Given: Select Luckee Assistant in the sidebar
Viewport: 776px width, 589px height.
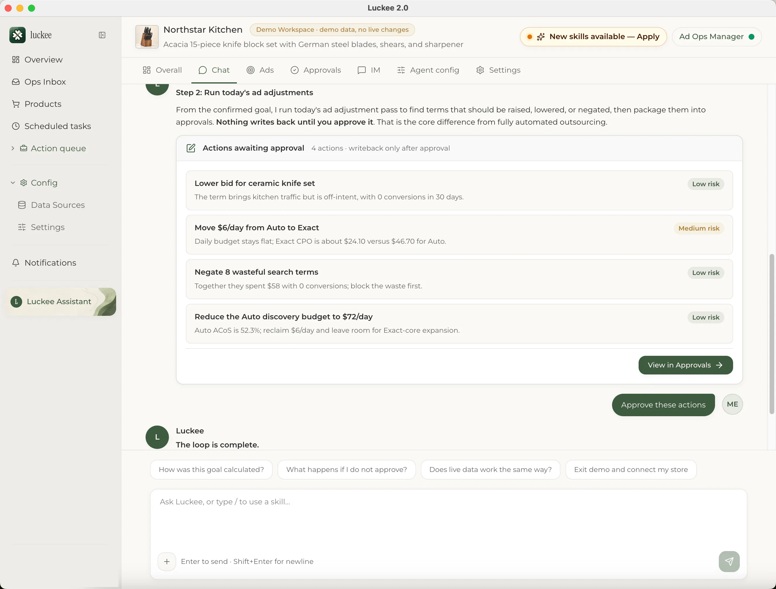Looking at the screenshot, I should click(x=61, y=302).
